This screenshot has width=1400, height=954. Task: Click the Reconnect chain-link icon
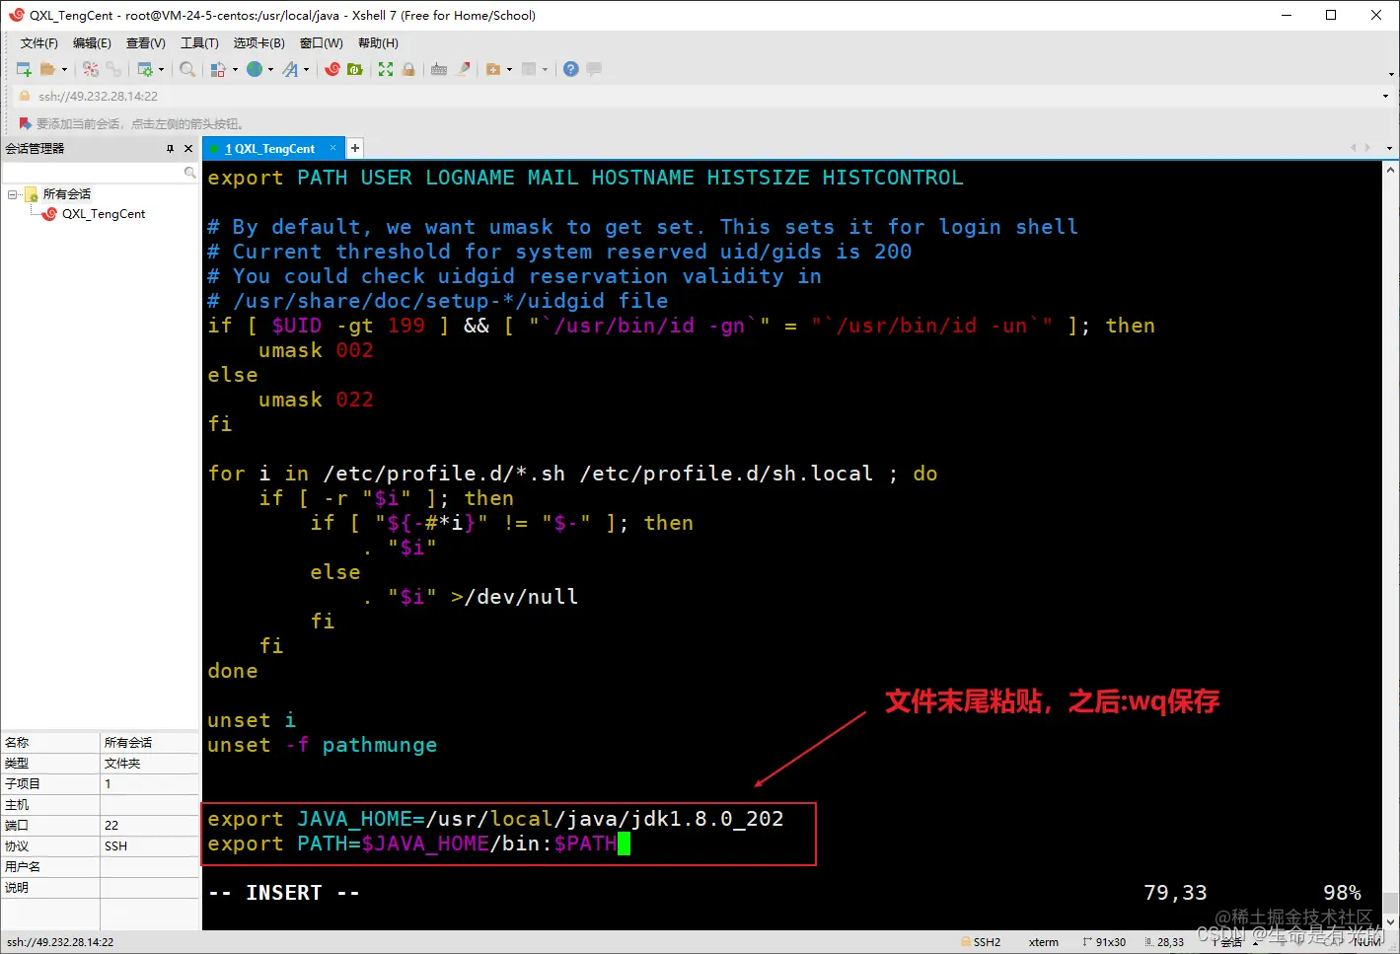coord(113,69)
